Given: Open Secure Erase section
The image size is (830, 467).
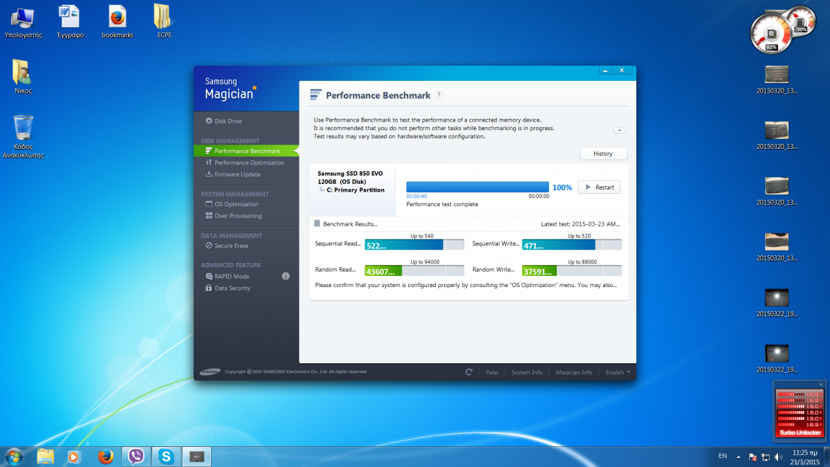Looking at the screenshot, I should 226,246.
